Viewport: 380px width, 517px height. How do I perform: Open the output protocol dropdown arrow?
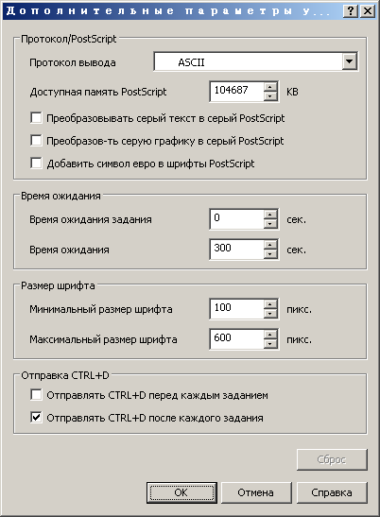click(350, 61)
